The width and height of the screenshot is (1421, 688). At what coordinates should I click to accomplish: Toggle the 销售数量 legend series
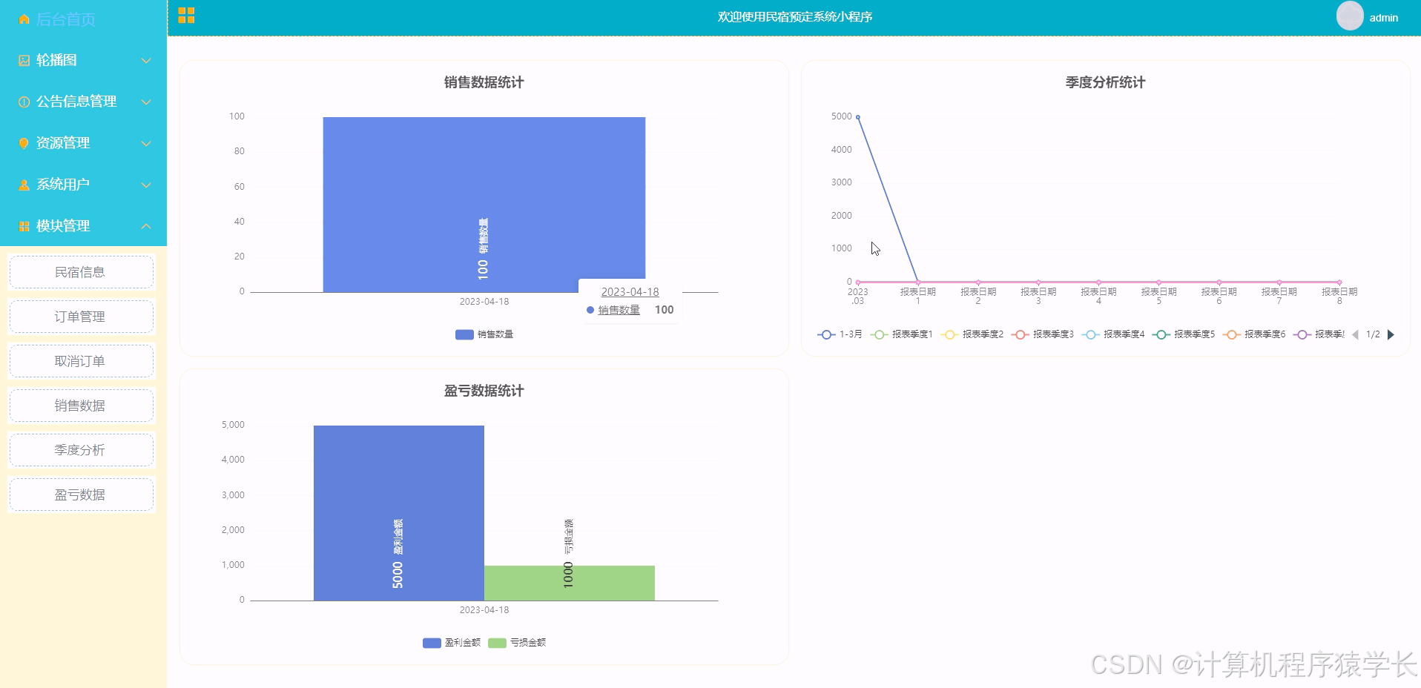pos(484,334)
